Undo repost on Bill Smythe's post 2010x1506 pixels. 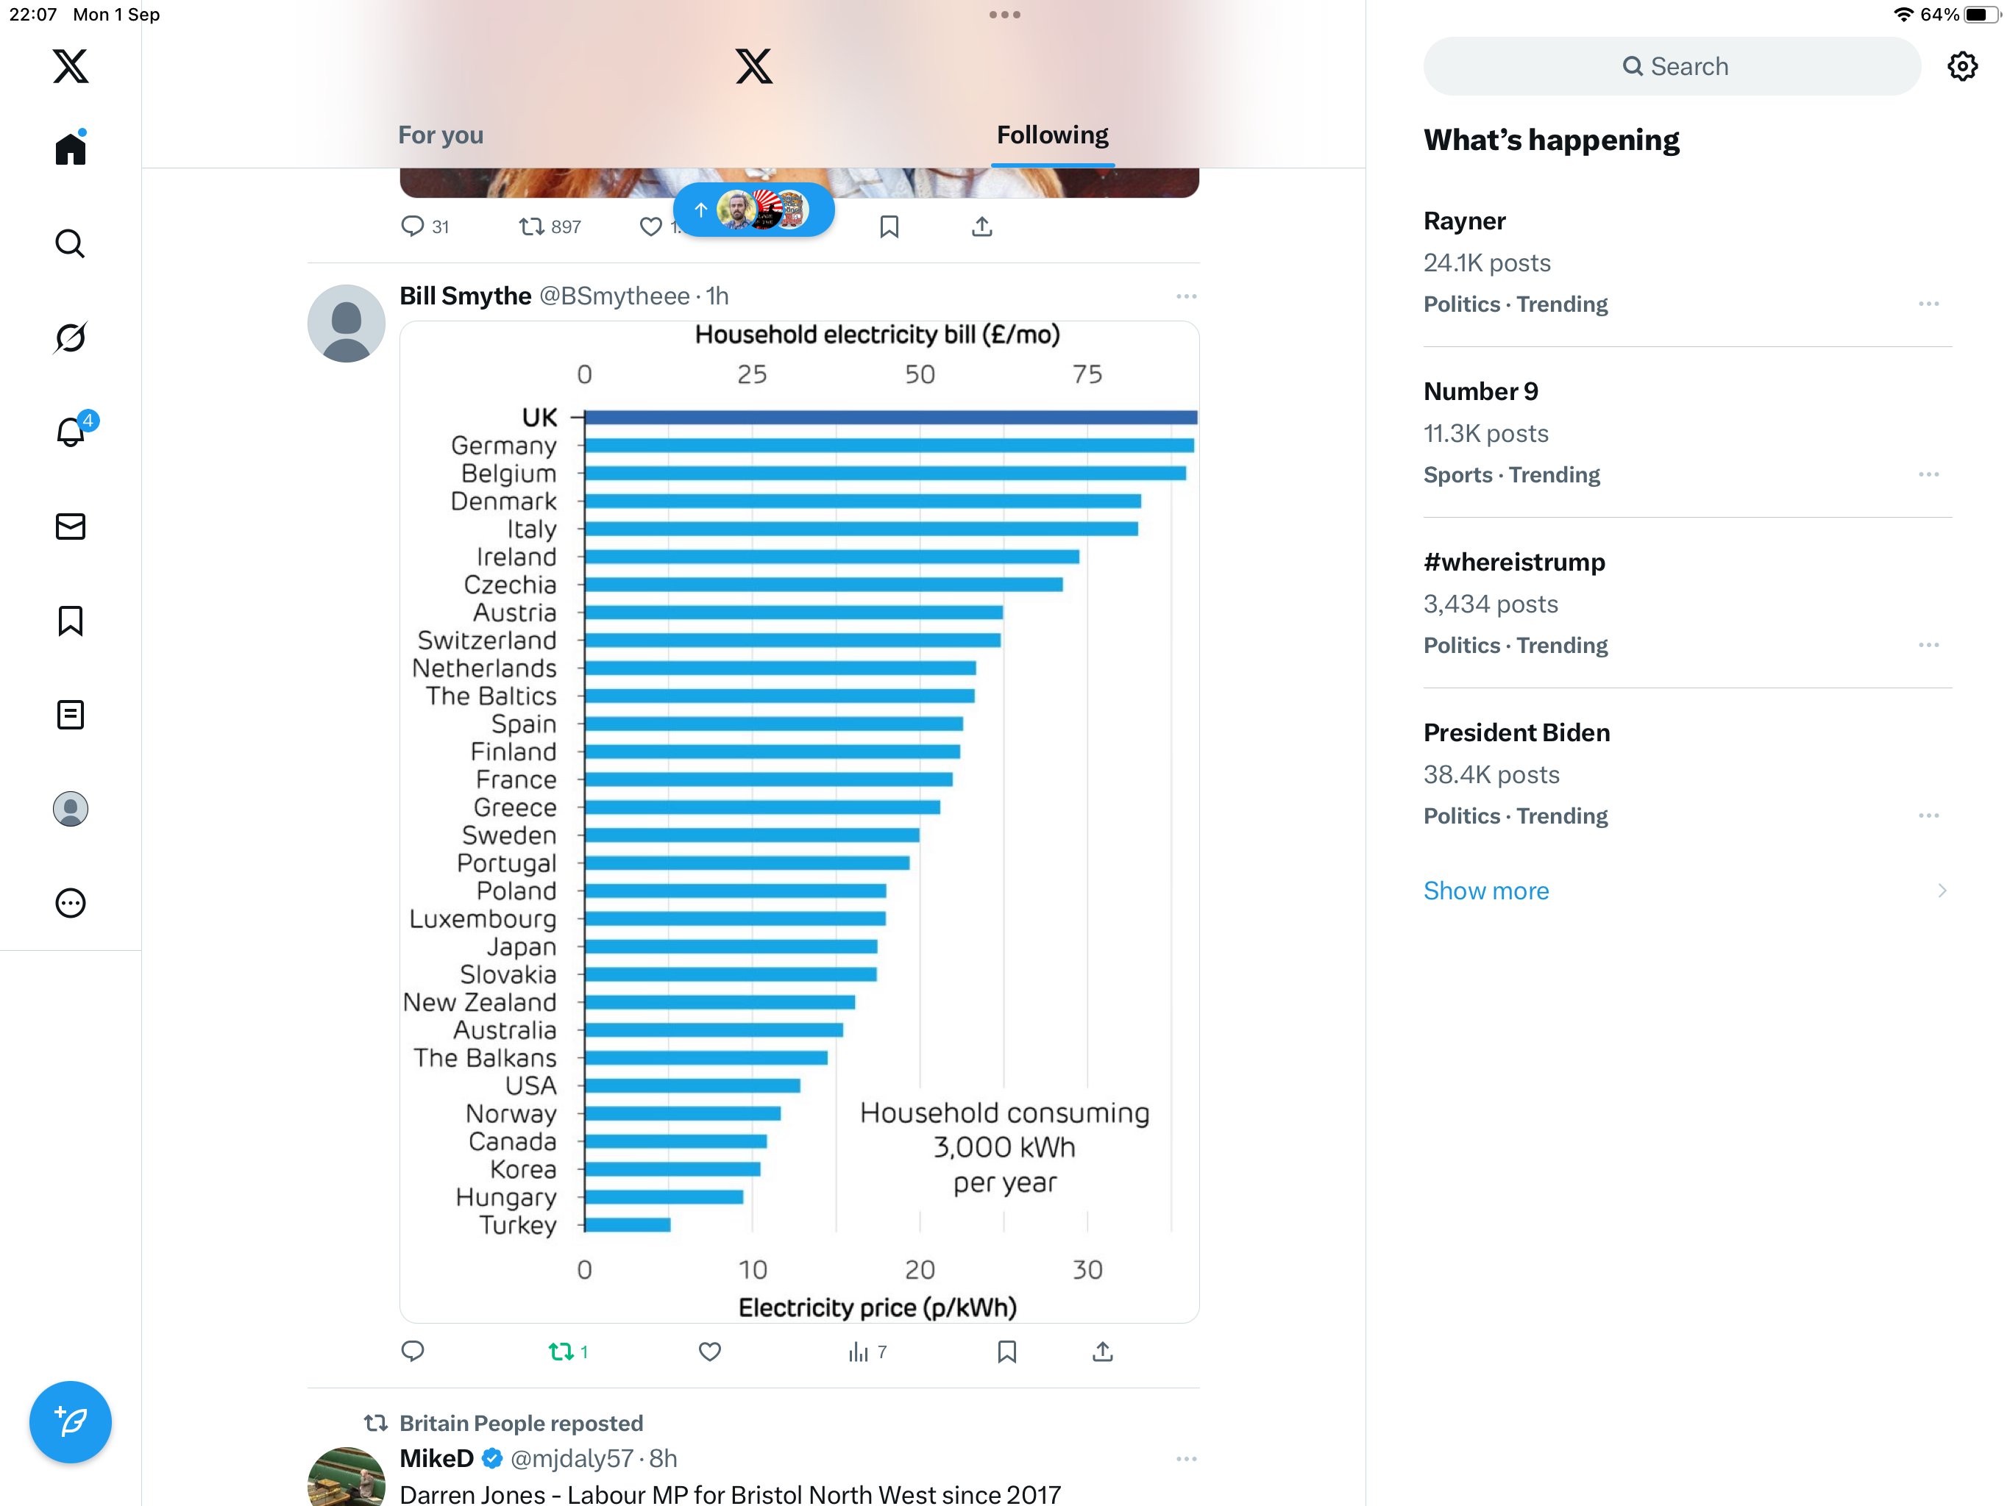click(561, 1352)
